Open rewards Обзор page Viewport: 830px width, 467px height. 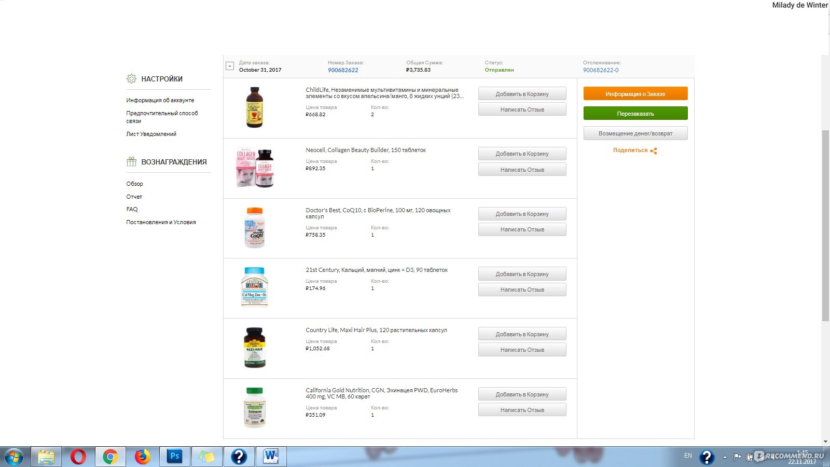coord(134,184)
